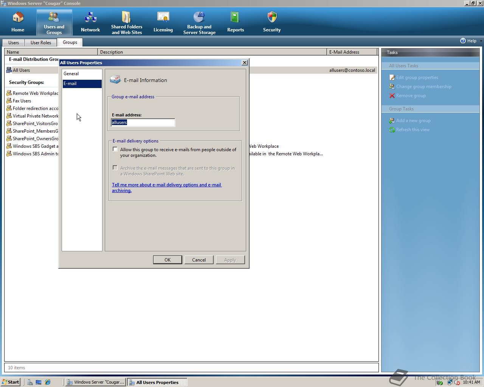Switch to Windows Server Cougar taskbar button
The width and height of the screenshot is (484, 387).
(x=95, y=382)
